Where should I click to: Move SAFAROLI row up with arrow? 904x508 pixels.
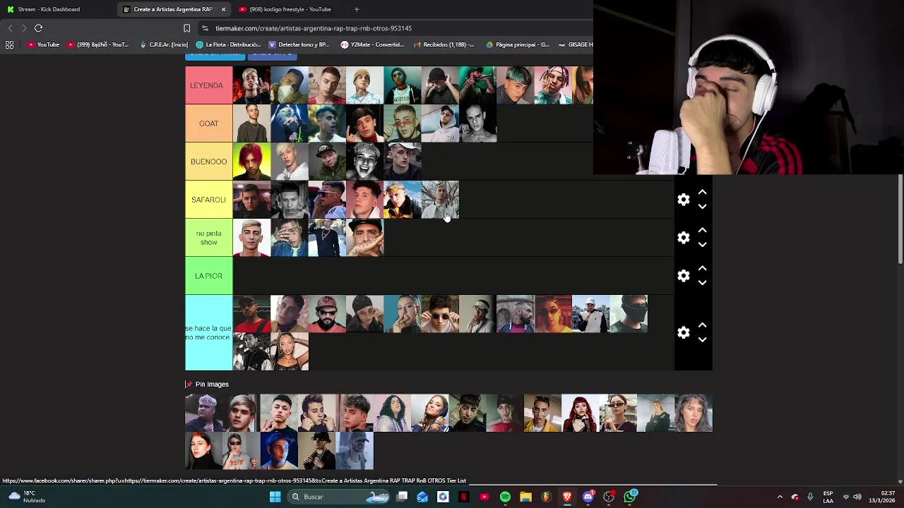[x=702, y=192]
